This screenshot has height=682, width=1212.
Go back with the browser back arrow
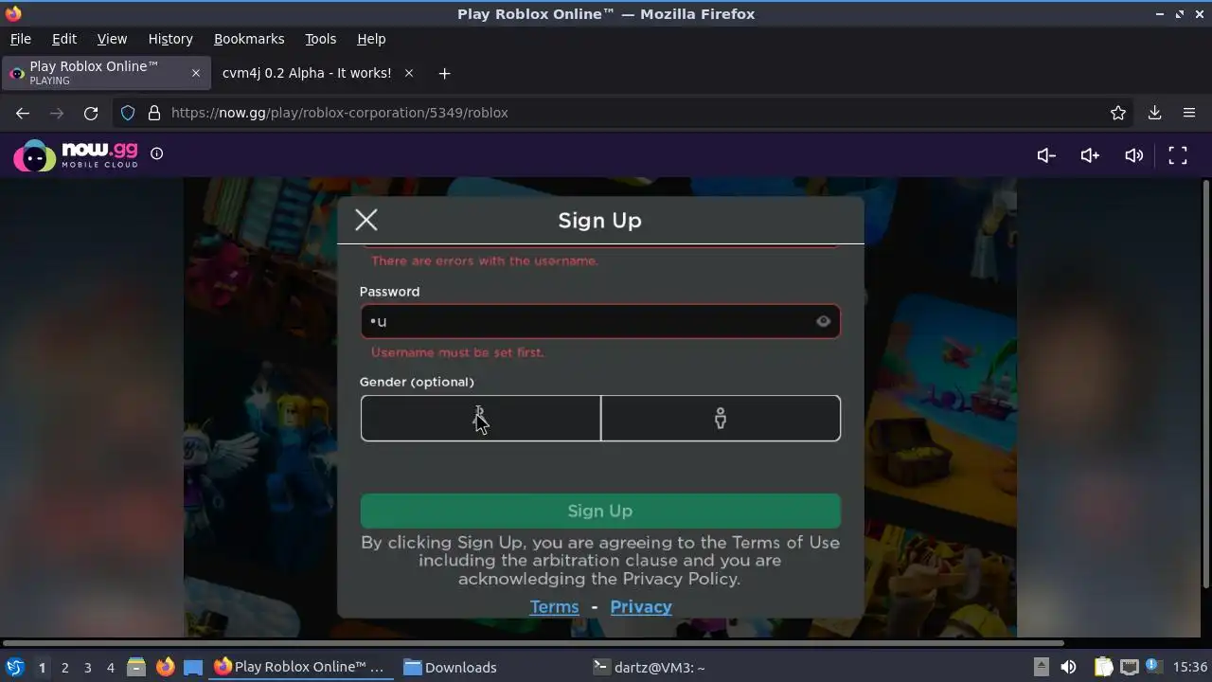[23, 113]
